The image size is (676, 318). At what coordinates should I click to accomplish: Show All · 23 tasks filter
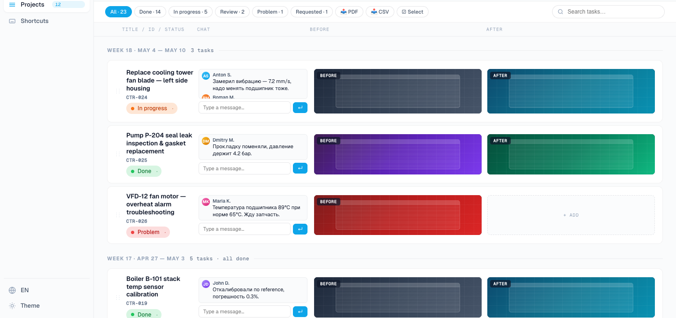coord(118,12)
